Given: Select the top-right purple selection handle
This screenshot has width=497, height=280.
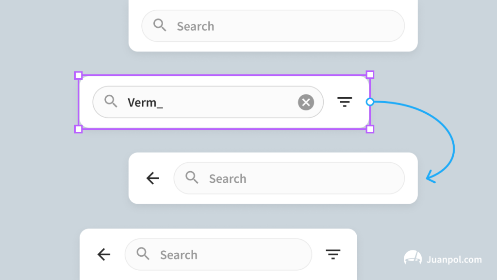Looking at the screenshot, I should point(370,74).
